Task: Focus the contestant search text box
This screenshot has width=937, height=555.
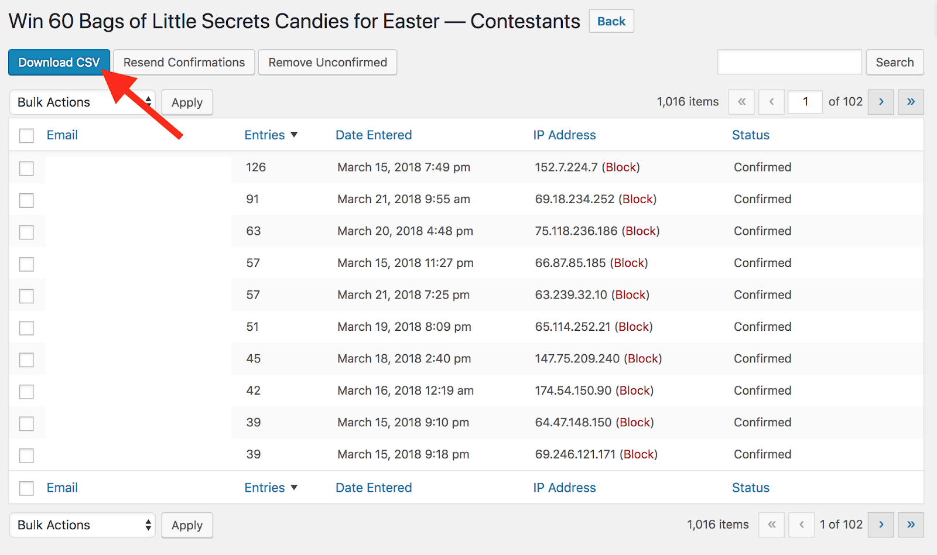Action: point(789,62)
